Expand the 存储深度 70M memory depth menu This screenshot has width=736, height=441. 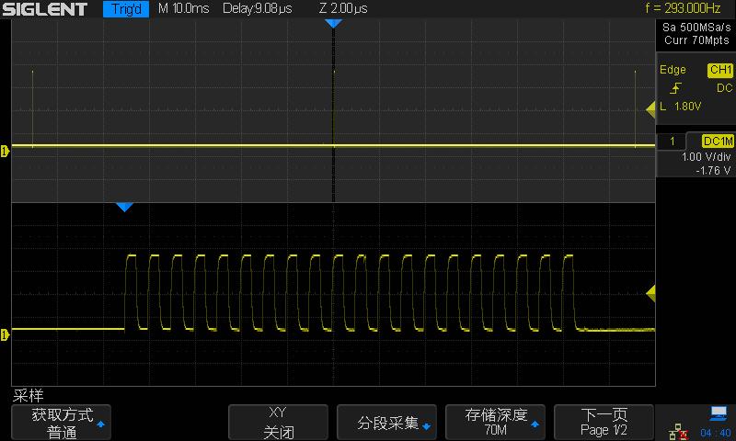point(499,423)
